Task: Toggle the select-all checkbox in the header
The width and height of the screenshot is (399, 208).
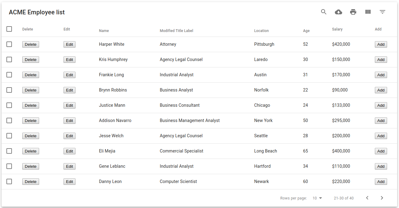Action: tap(9, 29)
